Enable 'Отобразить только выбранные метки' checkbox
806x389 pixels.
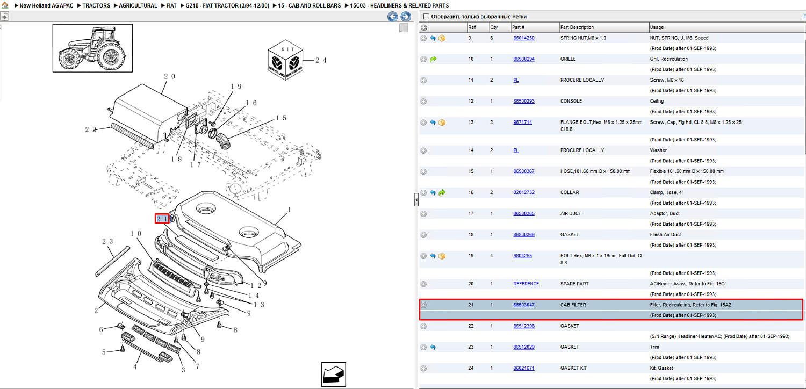click(x=426, y=17)
